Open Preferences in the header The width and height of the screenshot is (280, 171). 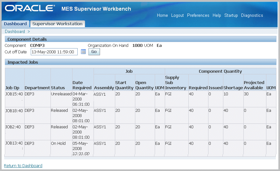(198, 15)
